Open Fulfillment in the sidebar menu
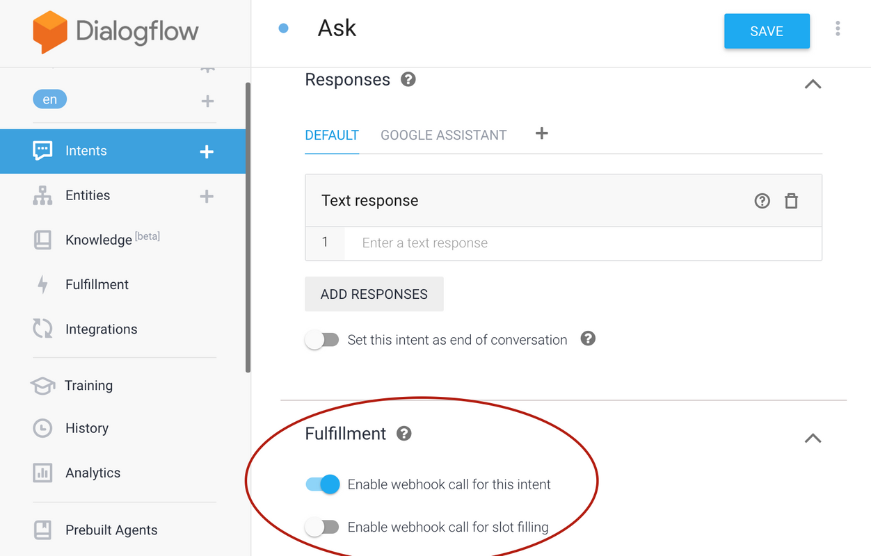The image size is (871, 556). pyautogui.click(x=97, y=284)
